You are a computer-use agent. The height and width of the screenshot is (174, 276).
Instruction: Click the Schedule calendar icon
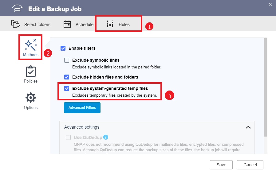pos(67,24)
